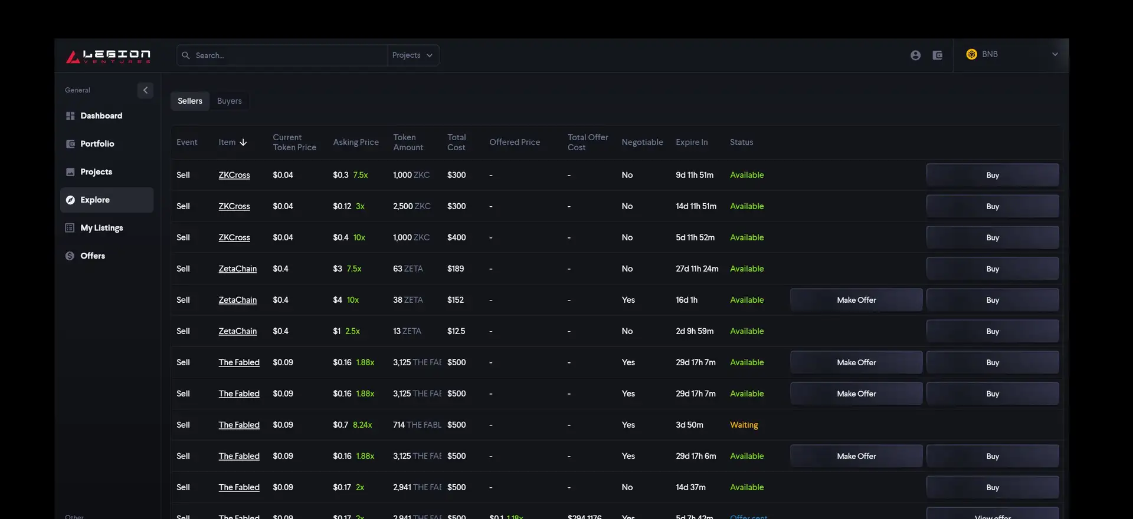Click the Portfolio sidebar icon
The image size is (1133, 519).
(70, 144)
